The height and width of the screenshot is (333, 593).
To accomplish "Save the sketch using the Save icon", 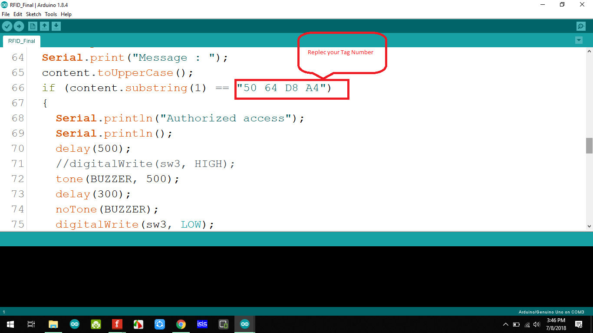I will coord(56,26).
